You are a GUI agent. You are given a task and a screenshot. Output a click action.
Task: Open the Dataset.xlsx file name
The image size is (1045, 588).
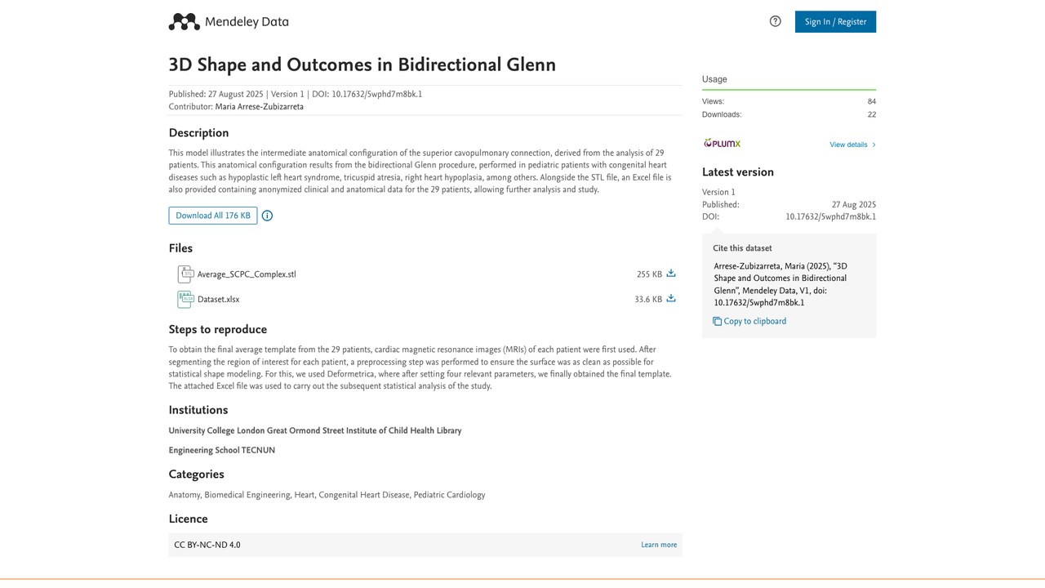[x=219, y=300]
